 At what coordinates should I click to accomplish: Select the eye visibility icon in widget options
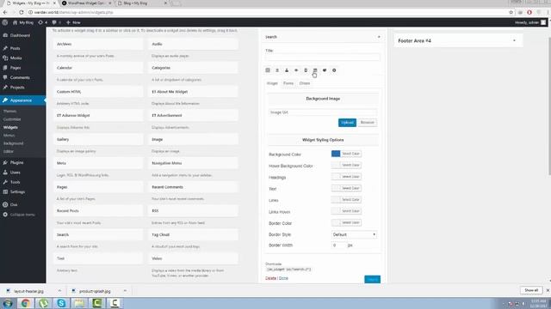(x=296, y=70)
